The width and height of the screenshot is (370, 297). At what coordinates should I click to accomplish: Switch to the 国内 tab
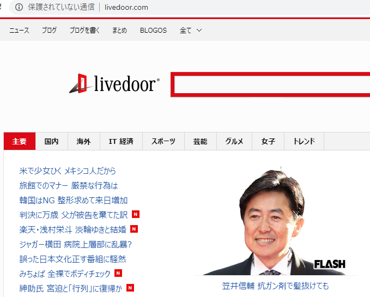point(51,141)
